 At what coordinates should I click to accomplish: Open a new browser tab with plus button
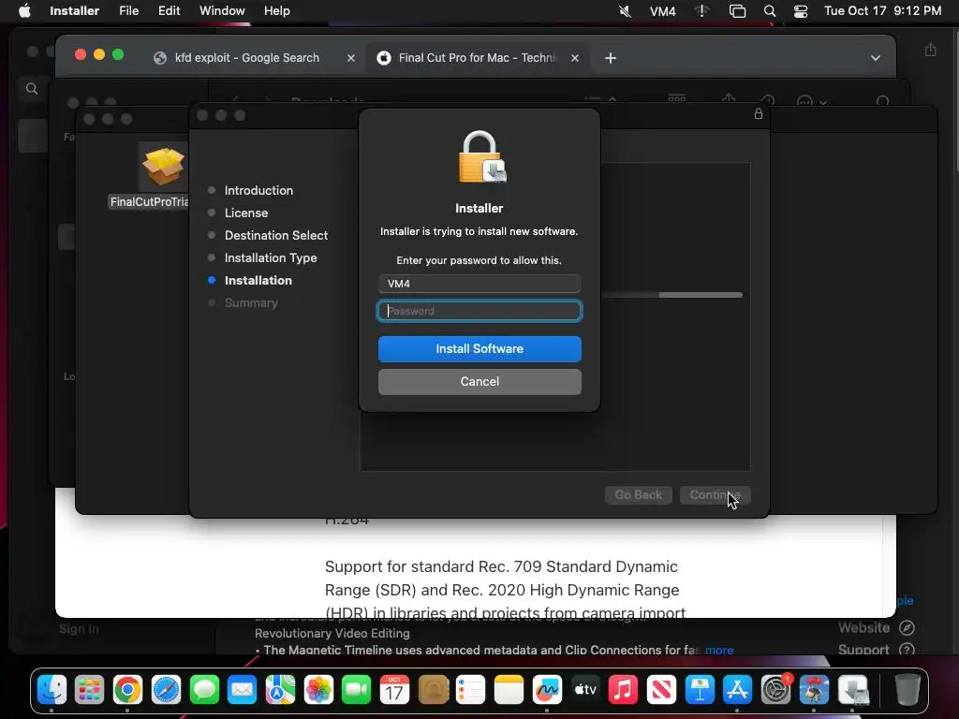pos(610,58)
